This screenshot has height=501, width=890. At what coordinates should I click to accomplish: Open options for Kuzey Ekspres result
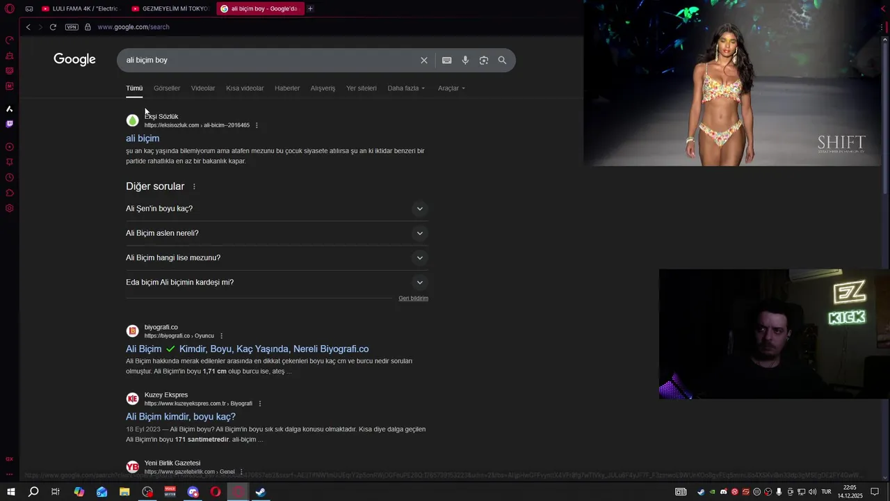(x=260, y=404)
